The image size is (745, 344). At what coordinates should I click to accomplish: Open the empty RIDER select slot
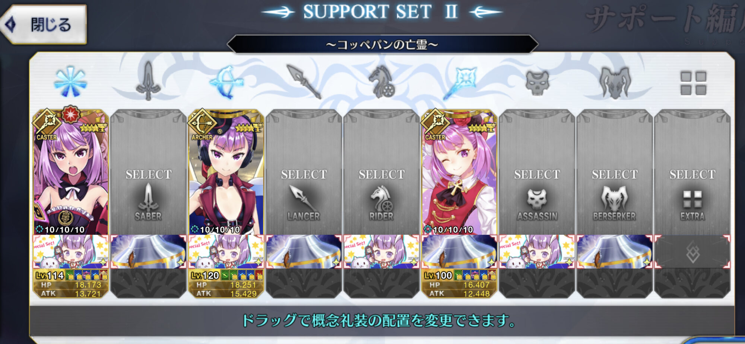point(381,172)
